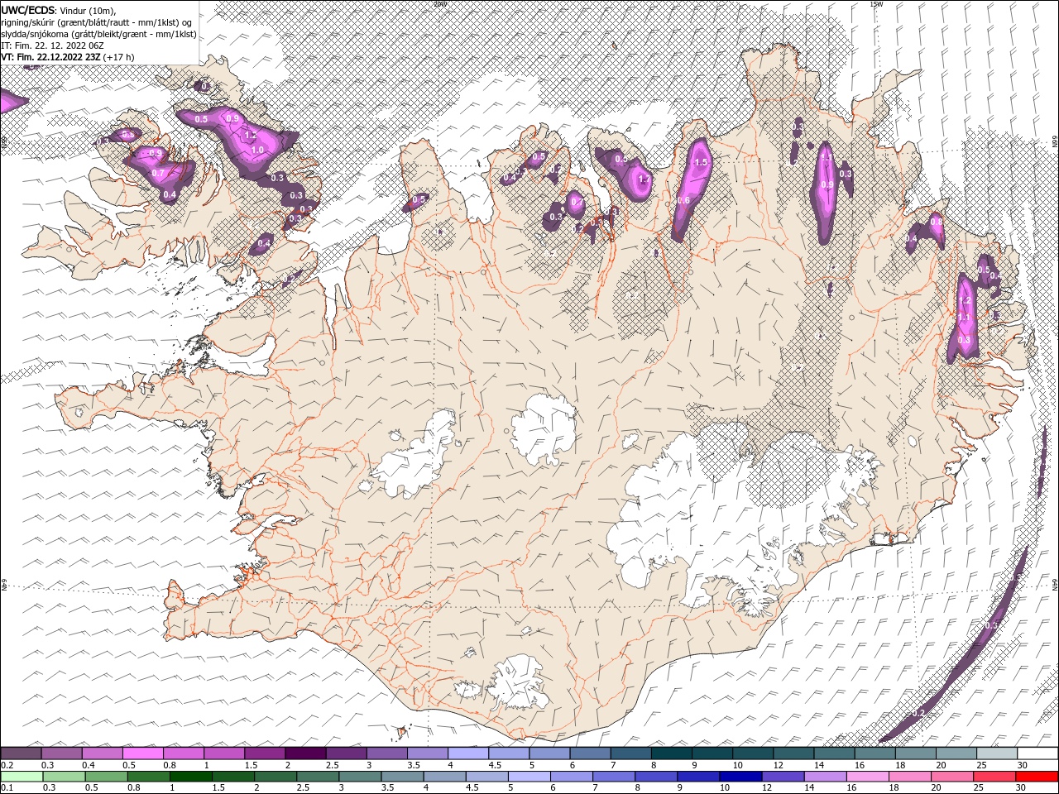Screen dimensions: 1059x794
Task: Click the darkest purple upper swatch starting at 2
Action: [305, 753]
